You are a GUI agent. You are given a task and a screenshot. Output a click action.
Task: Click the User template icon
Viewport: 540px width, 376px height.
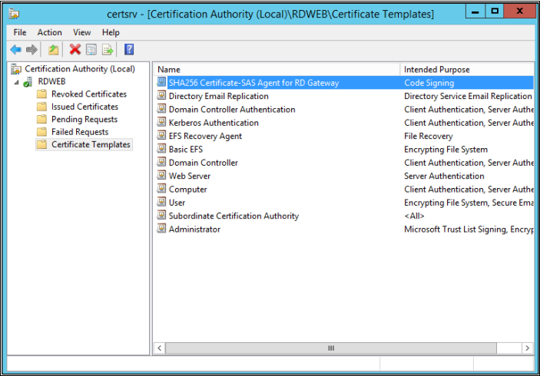161,202
